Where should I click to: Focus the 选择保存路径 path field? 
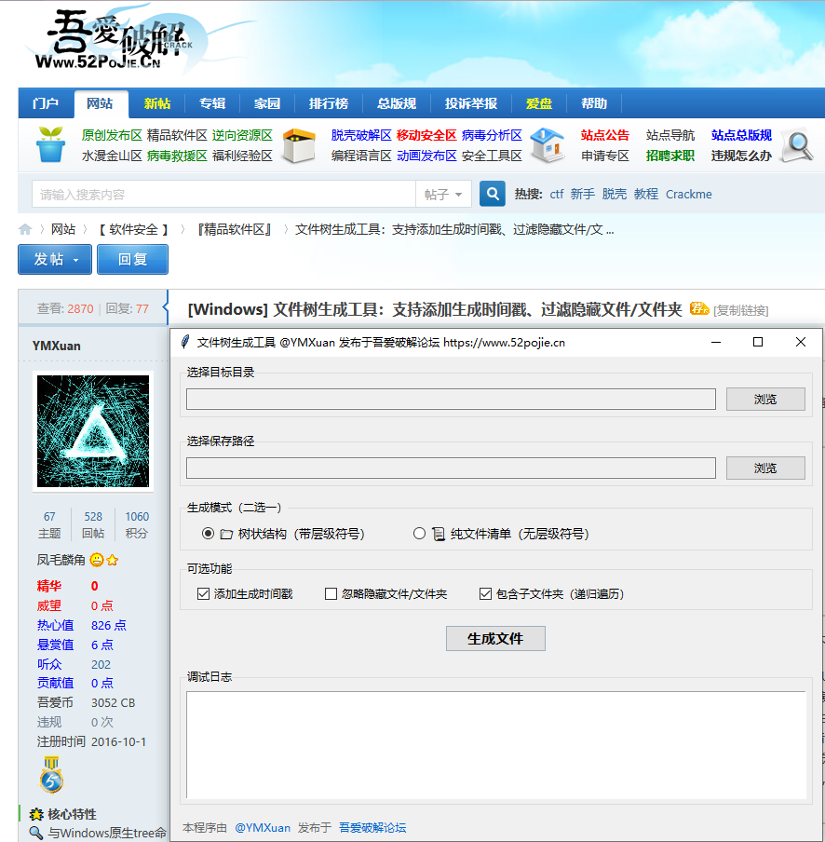(x=451, y=468)
